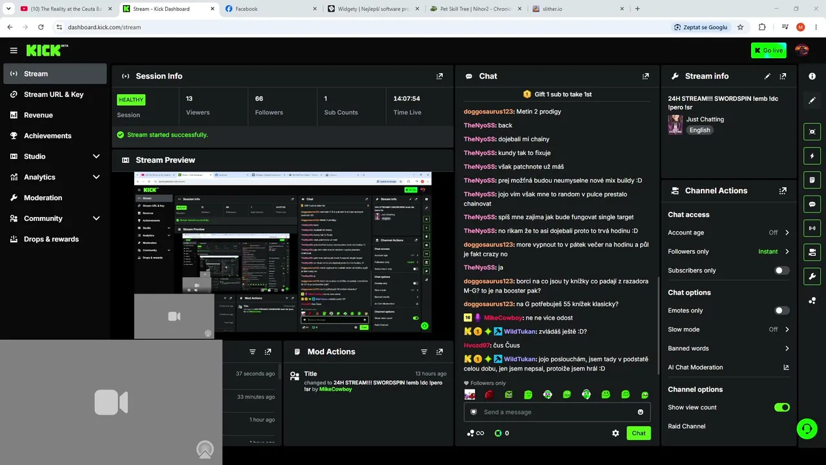Toggle the session info broadcast widget in right sidebar
Screen dimensions: 826x465
point(812,228)
